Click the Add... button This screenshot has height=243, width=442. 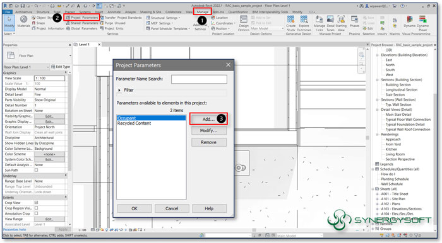(x=208, y=119)
